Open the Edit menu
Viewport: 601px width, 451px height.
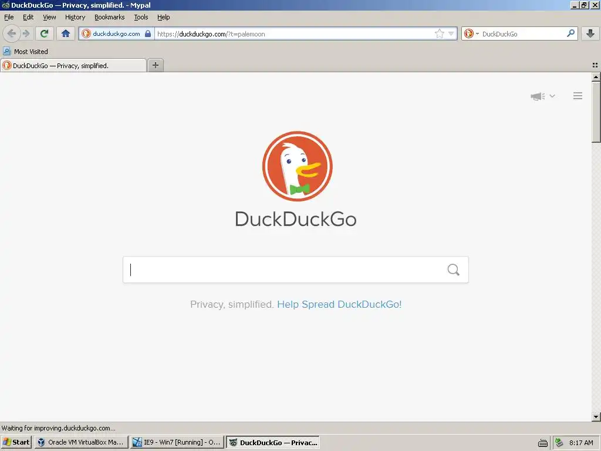coord(28,17)
